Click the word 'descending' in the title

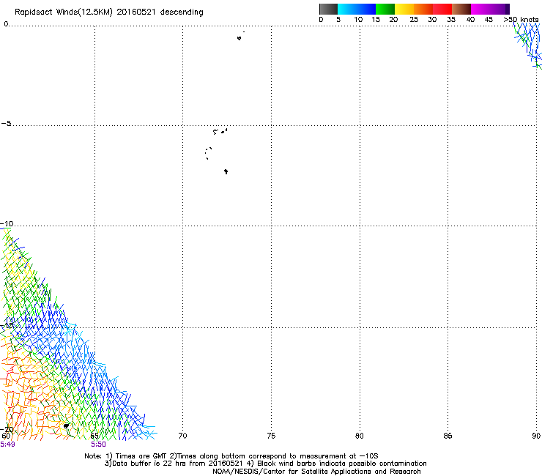click(x=182, y=12)
